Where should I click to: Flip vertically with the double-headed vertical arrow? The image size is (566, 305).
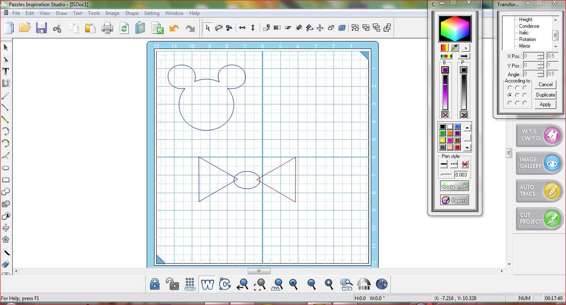tap(253, 28)
